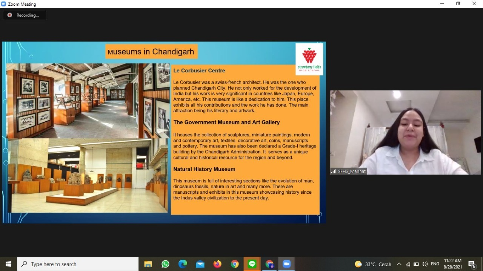The height and width of the screenshot is (271, 483).
Task: Open the volume control in tray
Action: coord(425,264)
